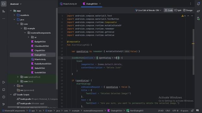Click line:column position 21:43
Viewport: 202px width, 113px height.
coord(161,111)
